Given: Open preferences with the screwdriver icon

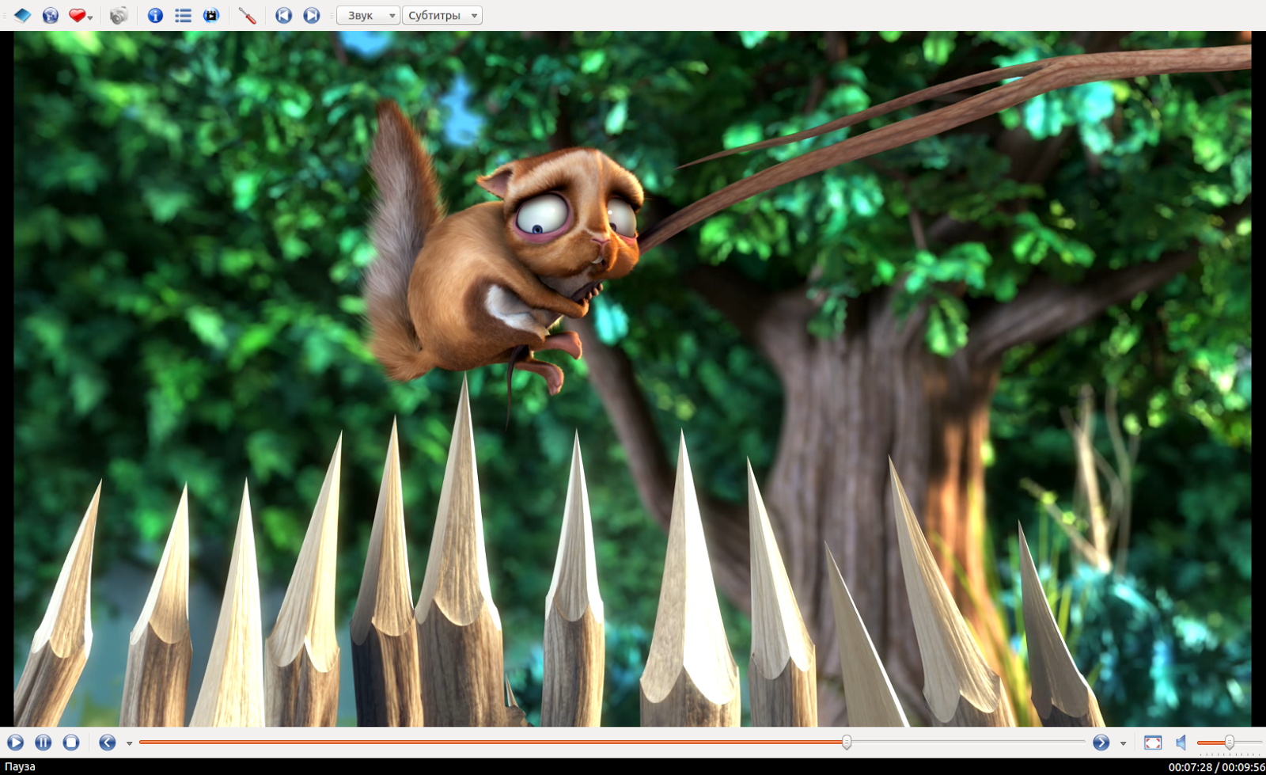Looking at the screenshot, I should (247, 15).
